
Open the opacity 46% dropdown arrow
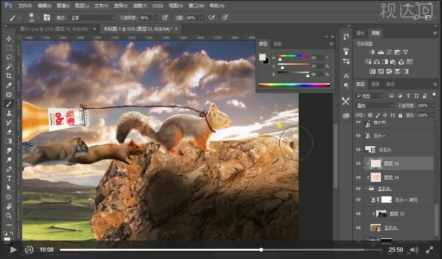155,18
